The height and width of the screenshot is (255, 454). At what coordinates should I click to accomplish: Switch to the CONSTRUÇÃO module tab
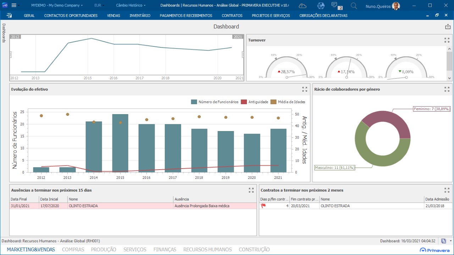(254, 249)
